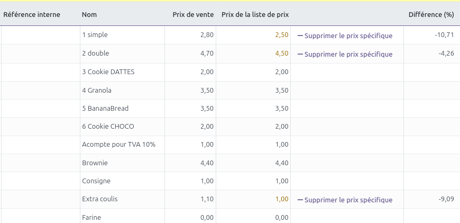Click the minus icon in the Extra coulis row
Screen dimensions: 460x223
coord(300,200)
